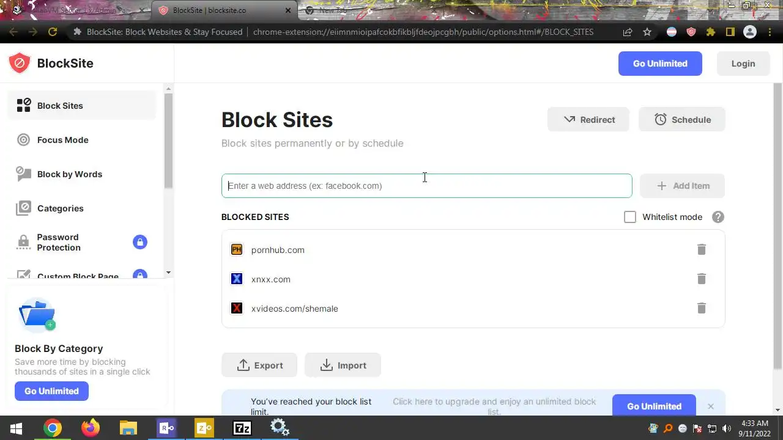
Task: Click the lock badge beside Custom Block Page
Action: (140, 276)
